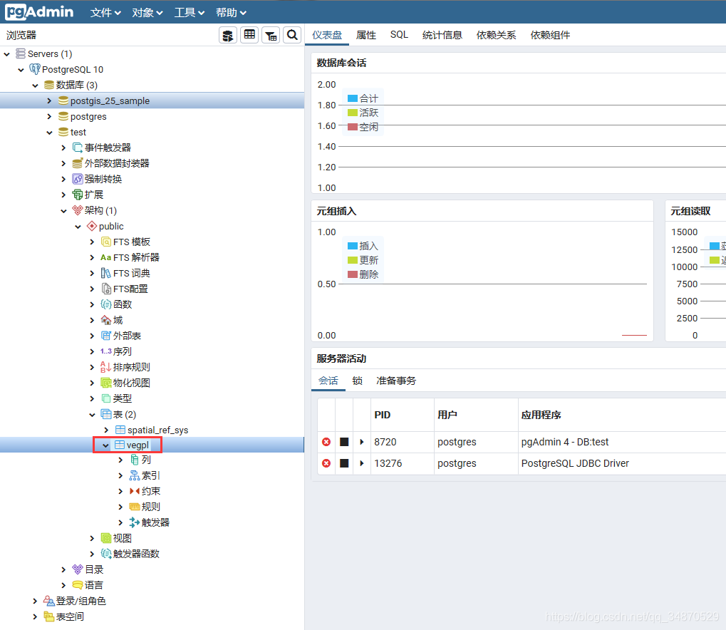Switch to the 统计信息 tab
Viewport: 726px width, 630px height.
coord(442,35)
